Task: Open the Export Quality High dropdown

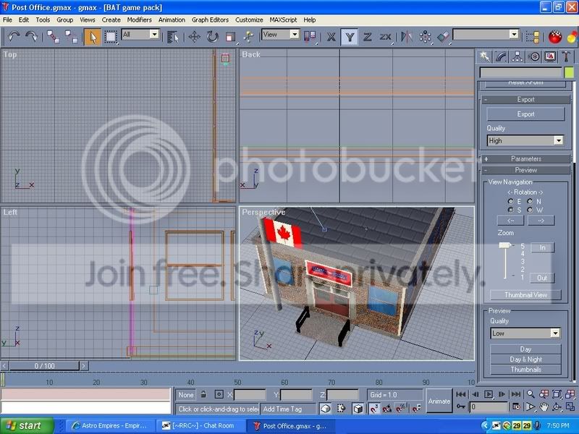Action: [525, 140]
